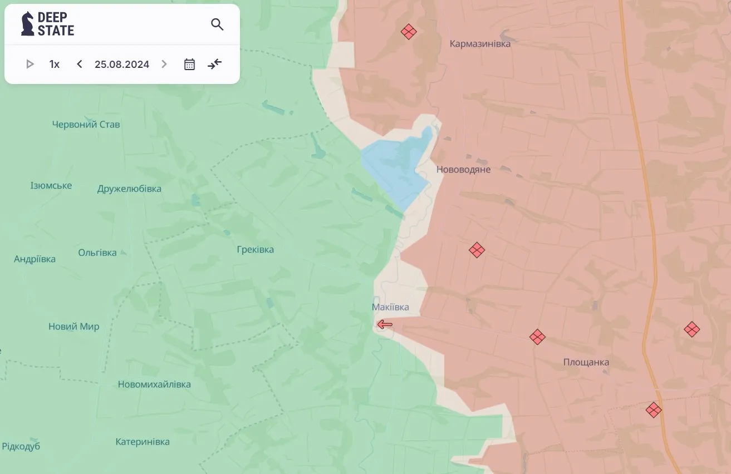
Task: Select the red diamond marker at the right edge
Action: click(691, 329)
